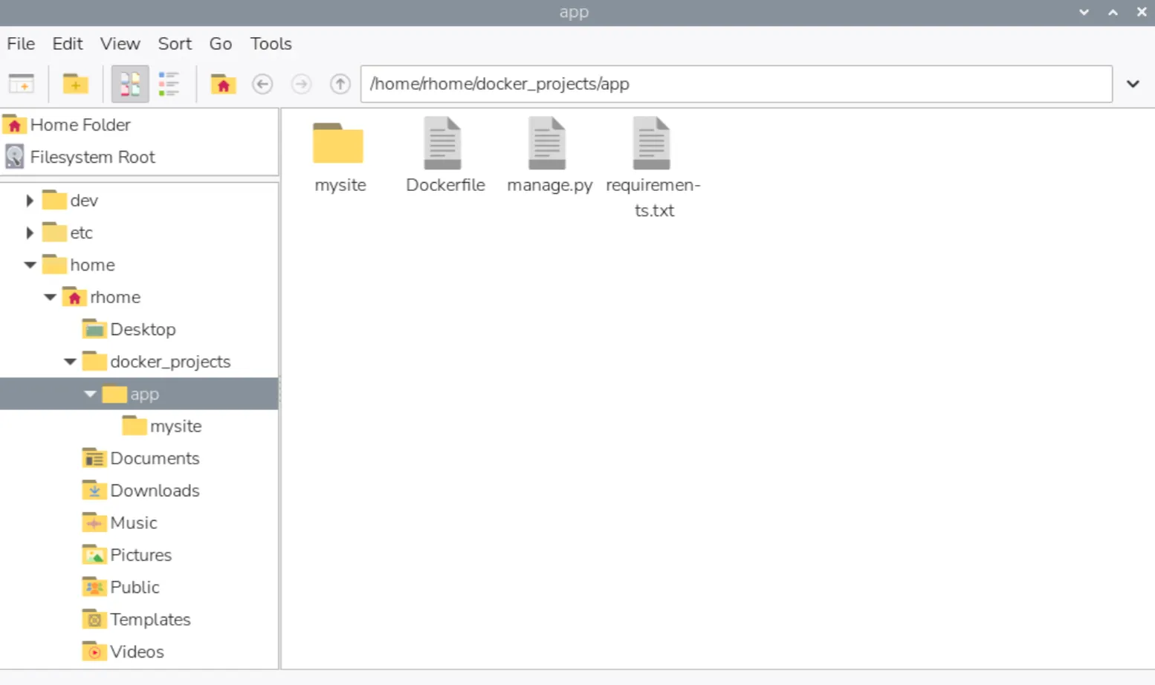This screenshot has height=685, width=1155.
Task: Go to home folder via toolbar icon
Action: point(223,84)
